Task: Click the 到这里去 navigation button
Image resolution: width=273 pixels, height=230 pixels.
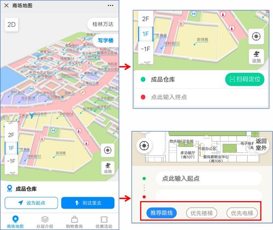Action: 88,203
